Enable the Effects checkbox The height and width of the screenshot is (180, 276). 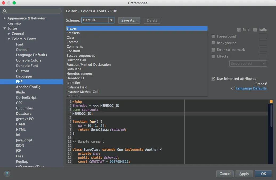[213, 56]
